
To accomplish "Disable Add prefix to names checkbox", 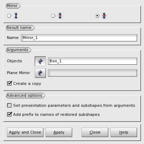I will point(9,114).
